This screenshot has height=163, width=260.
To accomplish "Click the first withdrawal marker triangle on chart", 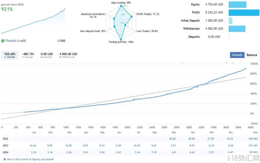I will point(182,63).
